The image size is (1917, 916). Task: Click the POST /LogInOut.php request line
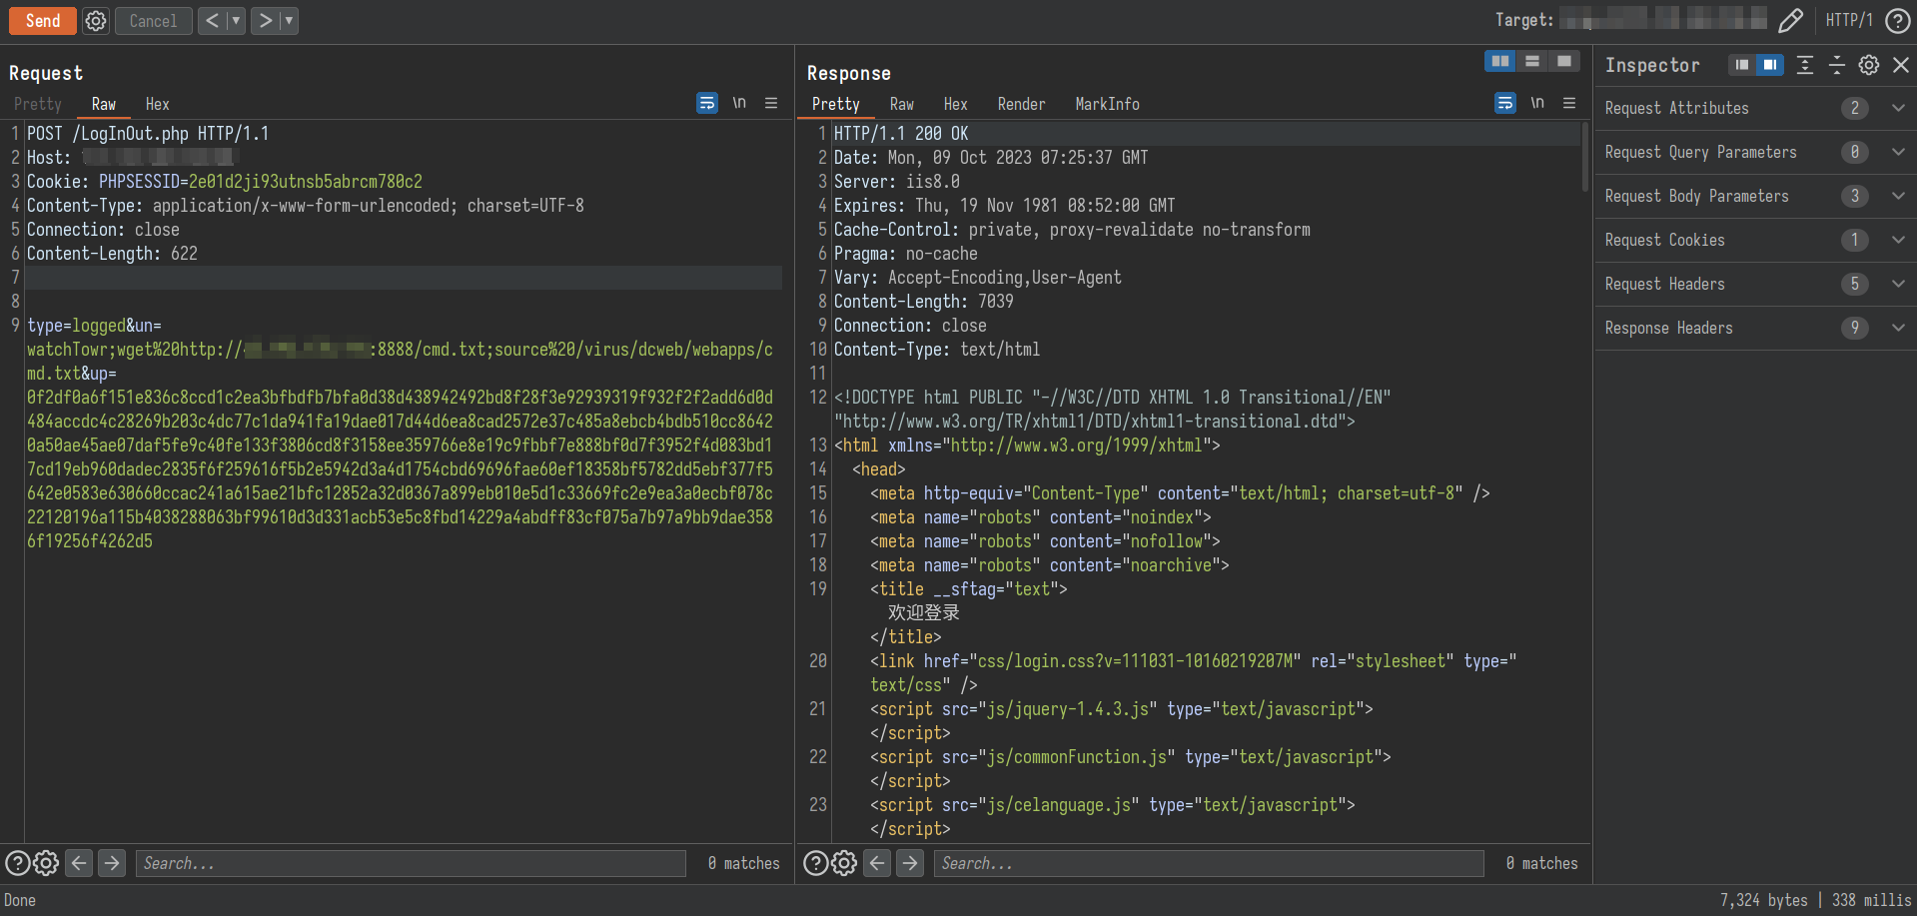[148, 134]
